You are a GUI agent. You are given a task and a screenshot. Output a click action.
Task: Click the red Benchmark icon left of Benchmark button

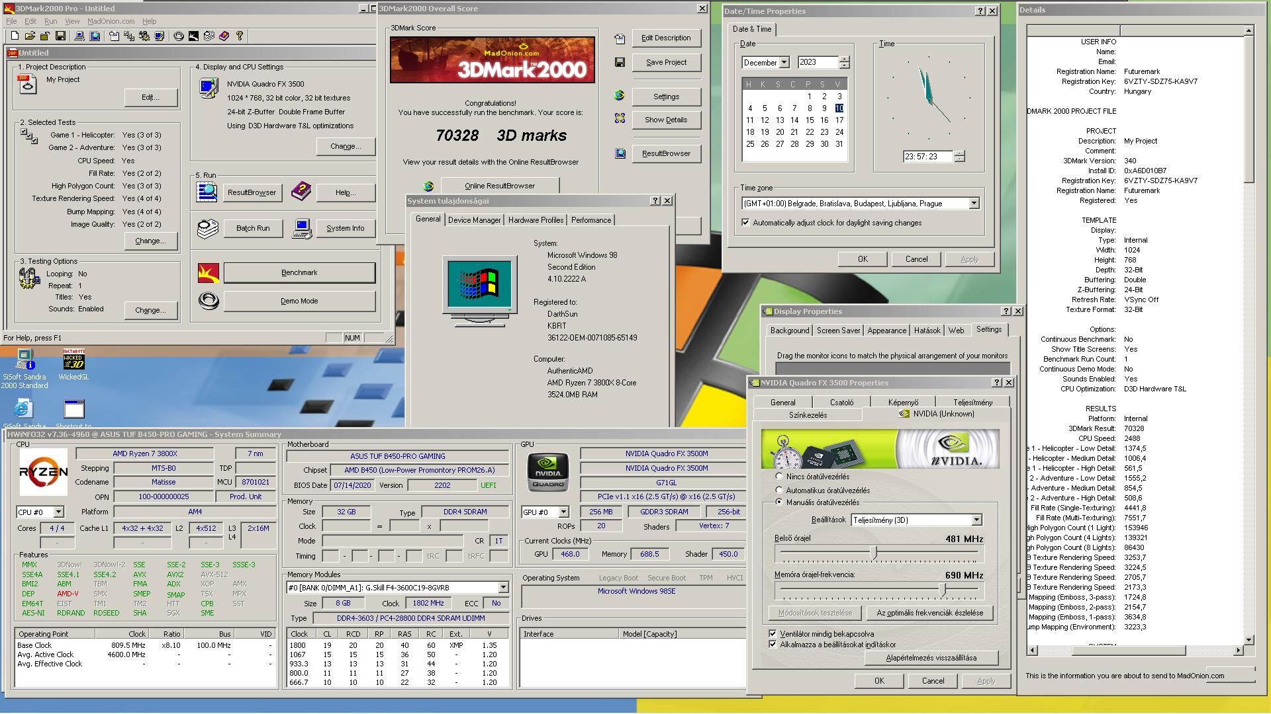pos(209,272)
